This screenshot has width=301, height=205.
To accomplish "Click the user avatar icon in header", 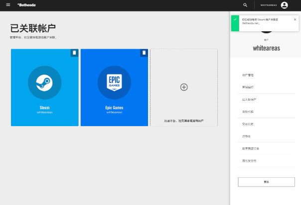I will coord(284,5).
